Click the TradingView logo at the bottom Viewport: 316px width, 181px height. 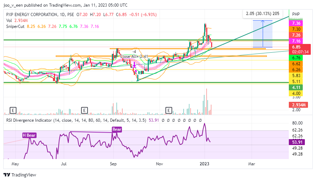20,175
